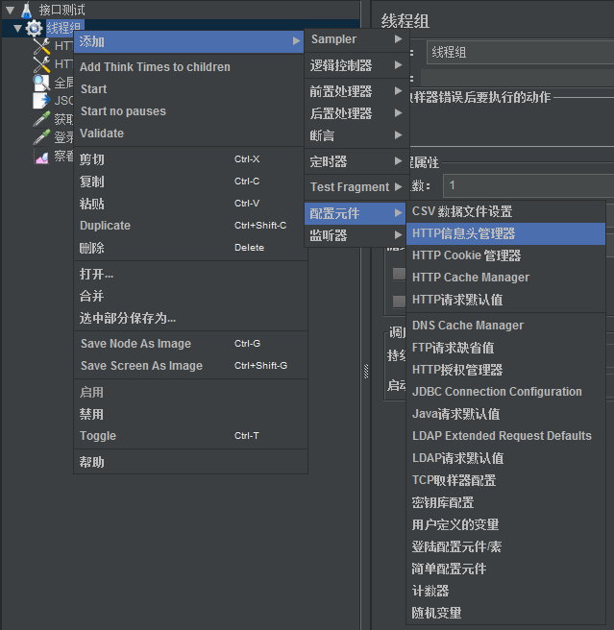
Task: Click the magnifier debug element icon
Action: [x=41, y=83]
